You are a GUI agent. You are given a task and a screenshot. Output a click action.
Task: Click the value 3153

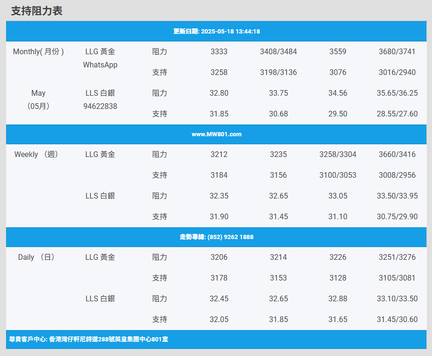click(278, 278)
